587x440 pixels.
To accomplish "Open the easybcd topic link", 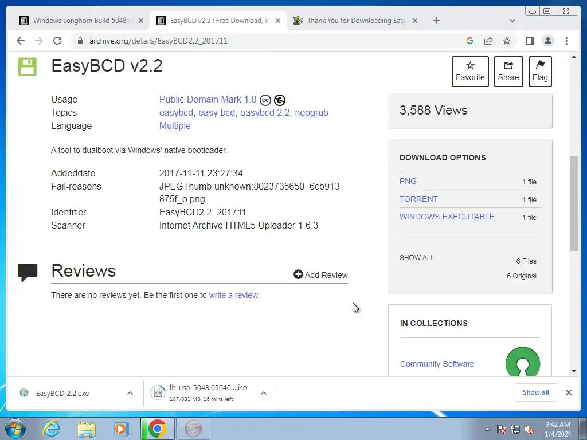I will [177, 113].
